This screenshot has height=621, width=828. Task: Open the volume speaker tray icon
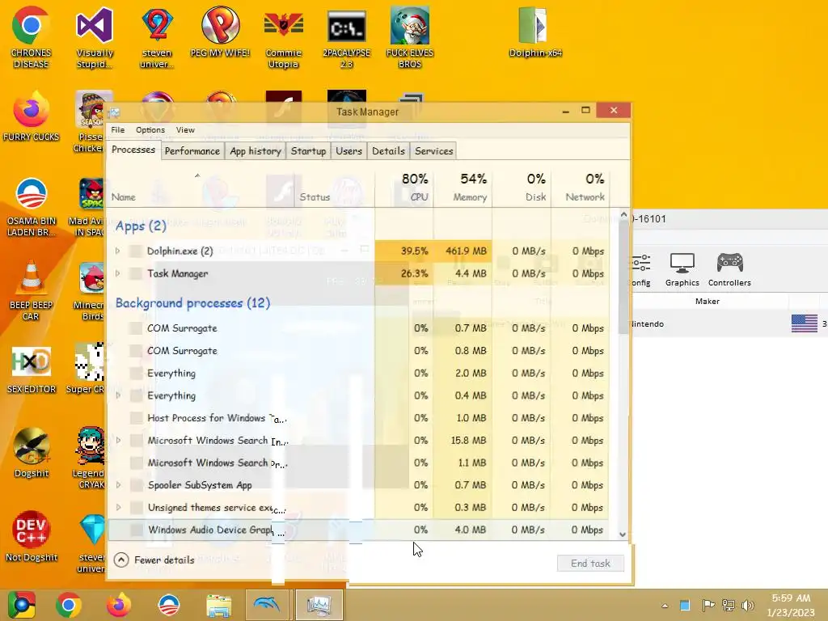748,605
